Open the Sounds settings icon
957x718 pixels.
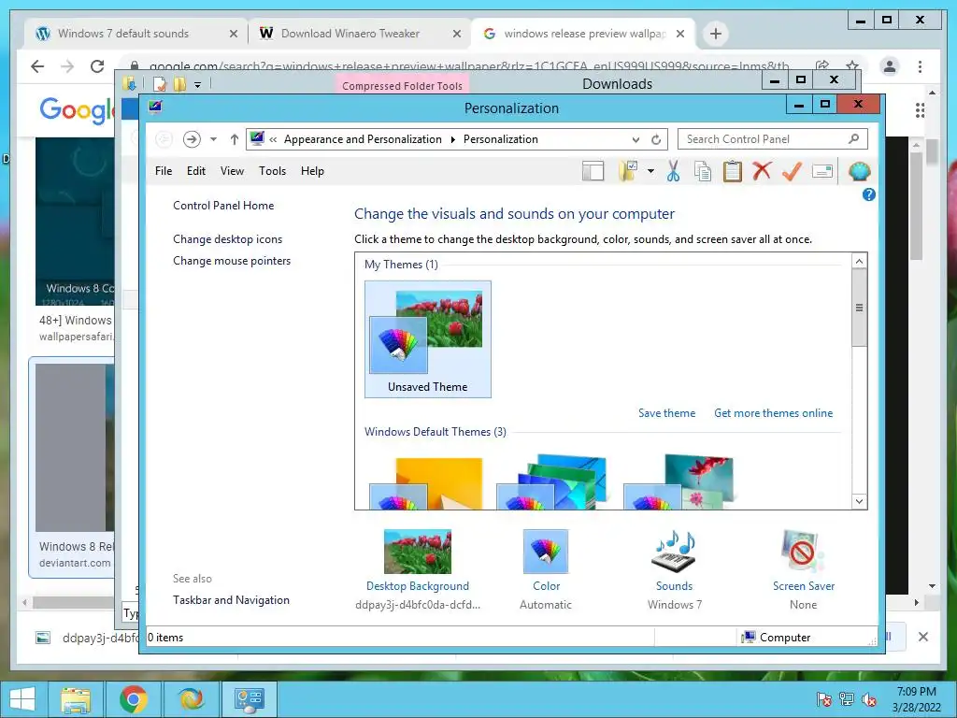[674, 552]
